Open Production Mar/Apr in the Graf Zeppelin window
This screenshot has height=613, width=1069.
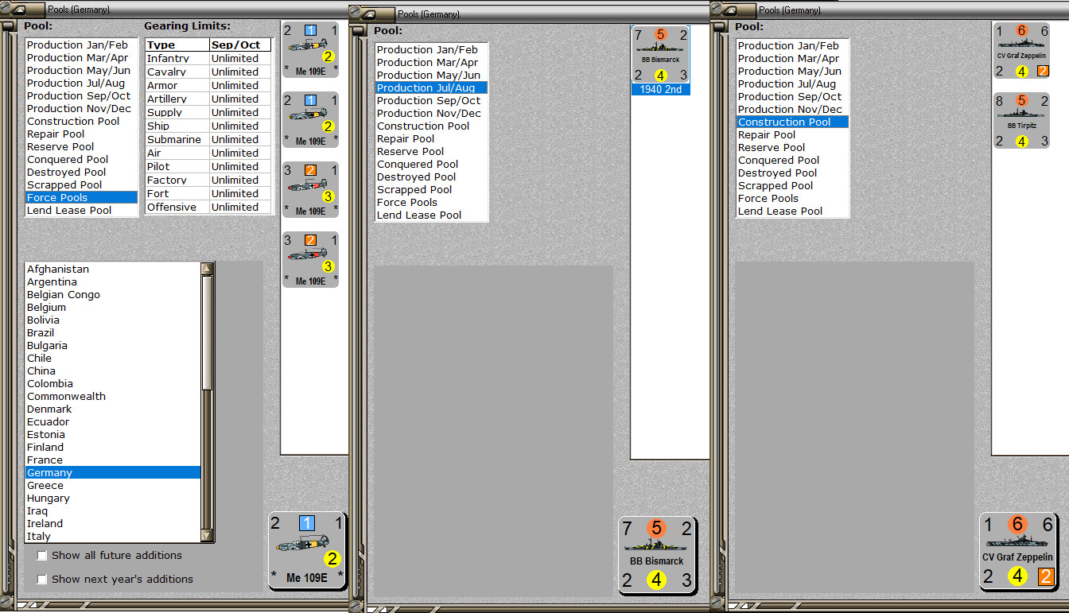792,59
